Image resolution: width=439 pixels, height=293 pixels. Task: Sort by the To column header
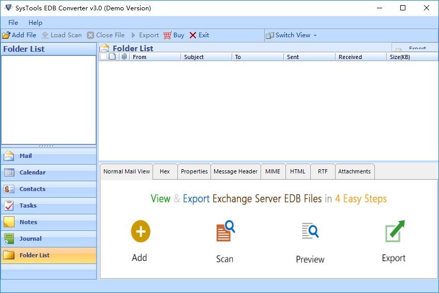pyautogui.click(x=258, y=56)
